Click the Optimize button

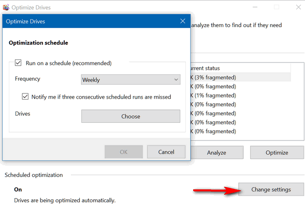coord(277,152)
